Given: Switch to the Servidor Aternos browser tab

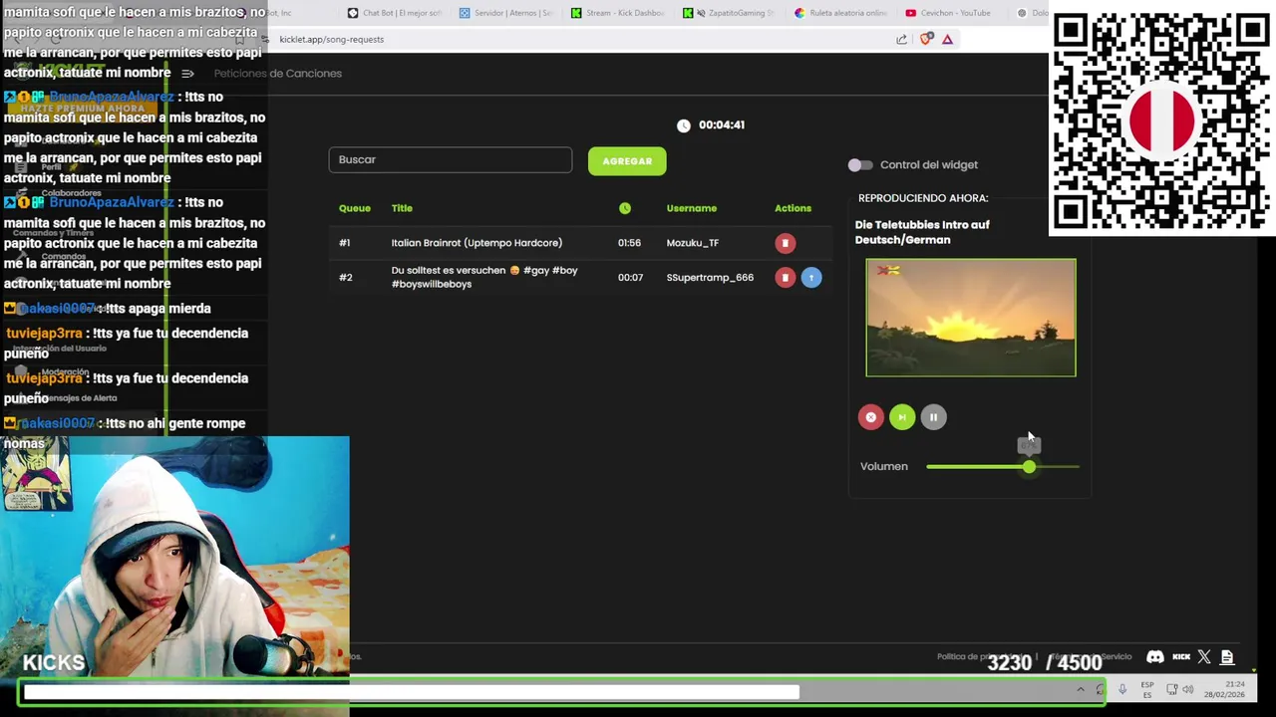Looking at the screenshot, I should click(506, 13).
